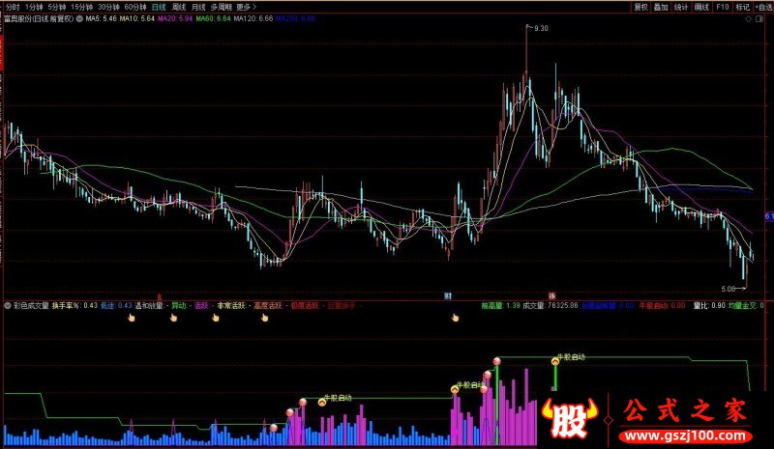Screen dimensions: 774x449
Task: Click the 非常活跃 indicator label
Action: coord(234,305)
